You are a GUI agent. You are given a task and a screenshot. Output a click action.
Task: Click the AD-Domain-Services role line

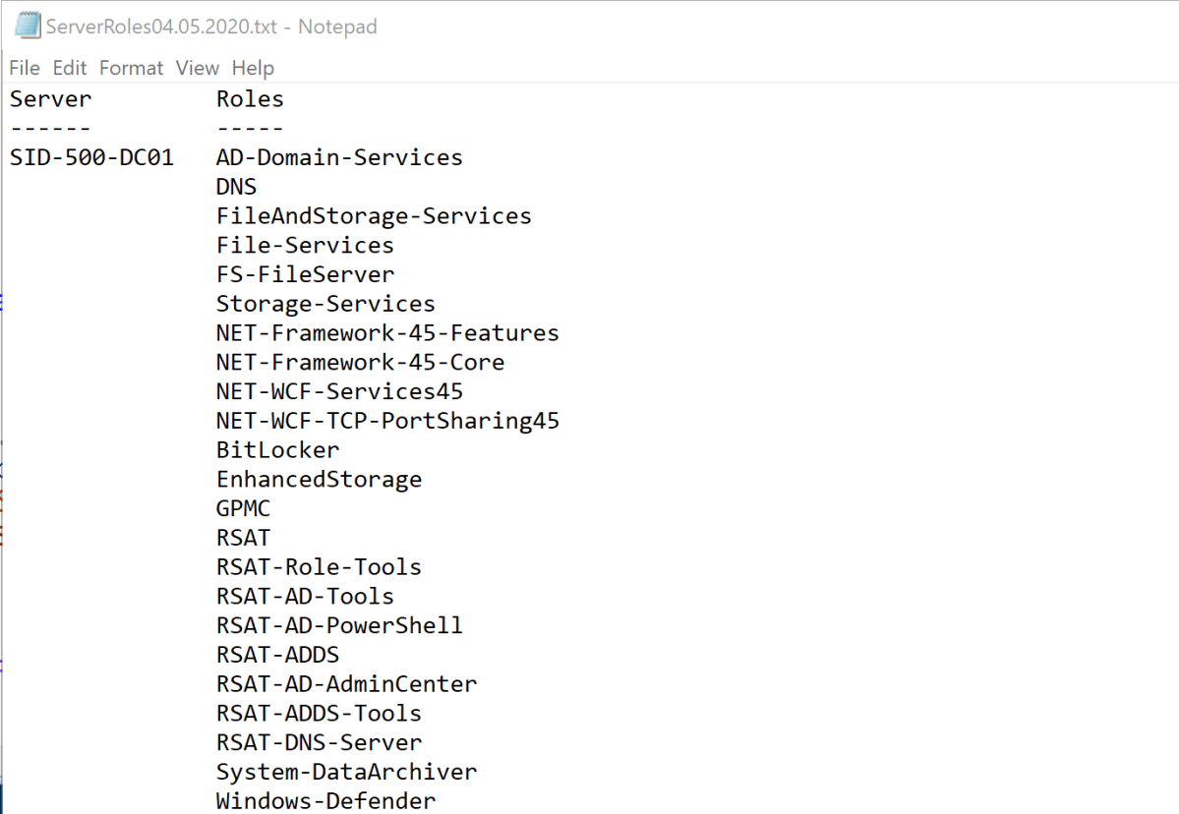[339, 157]
